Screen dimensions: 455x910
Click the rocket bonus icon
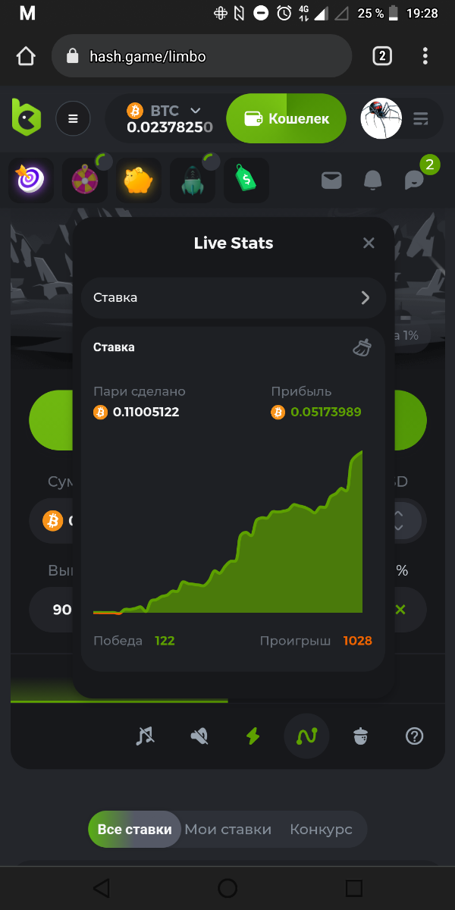tap(193, 180)
